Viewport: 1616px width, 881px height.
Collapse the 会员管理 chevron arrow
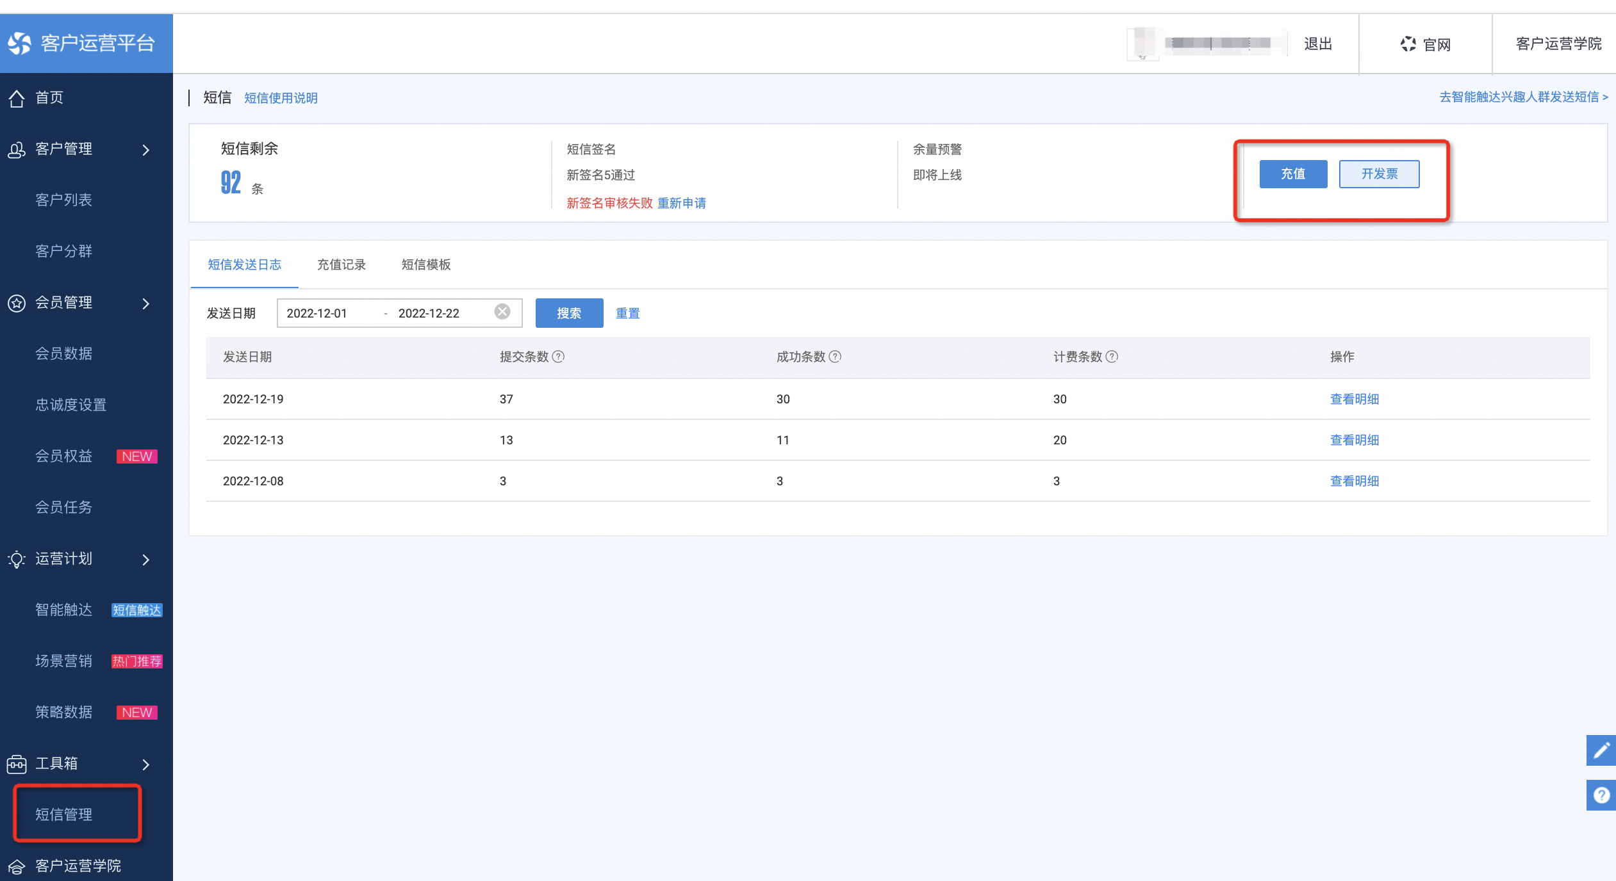[x=146, y=303]
